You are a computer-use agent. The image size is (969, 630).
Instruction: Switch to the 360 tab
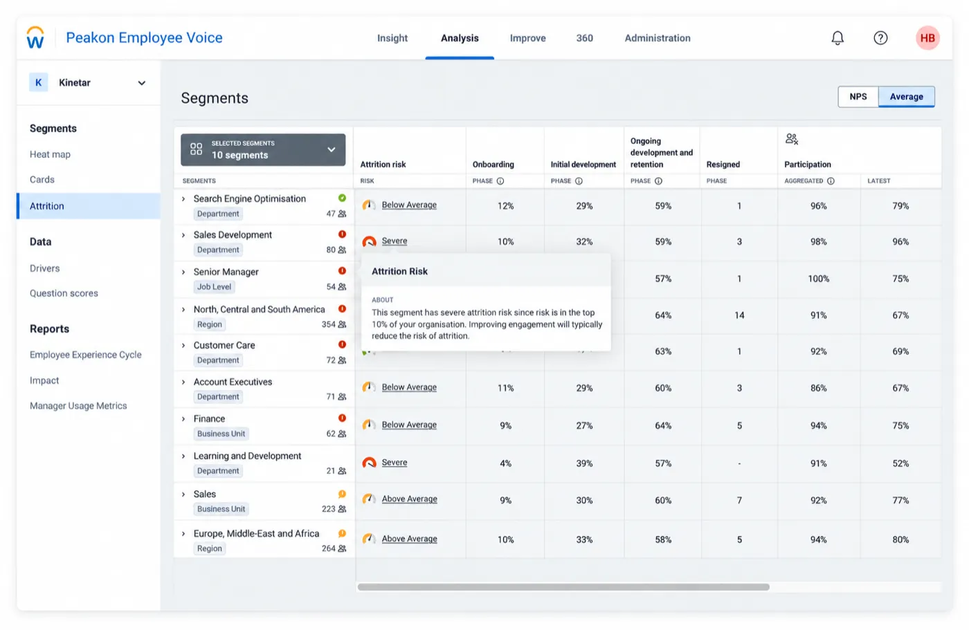pyautogui.click(x=585, y=38)
